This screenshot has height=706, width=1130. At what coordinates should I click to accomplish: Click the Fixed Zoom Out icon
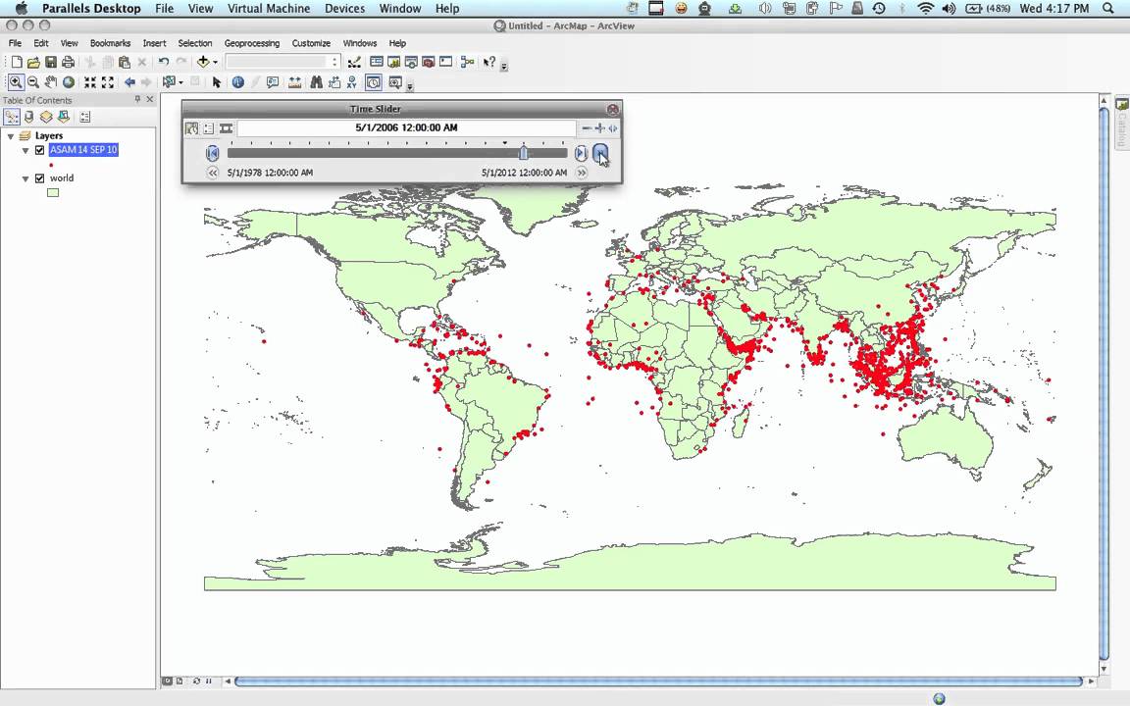[x=107, y=82]
